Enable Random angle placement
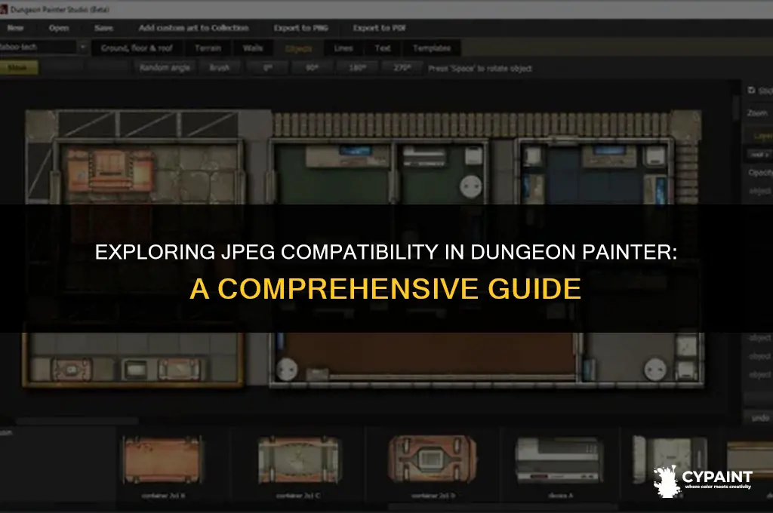 165,67
